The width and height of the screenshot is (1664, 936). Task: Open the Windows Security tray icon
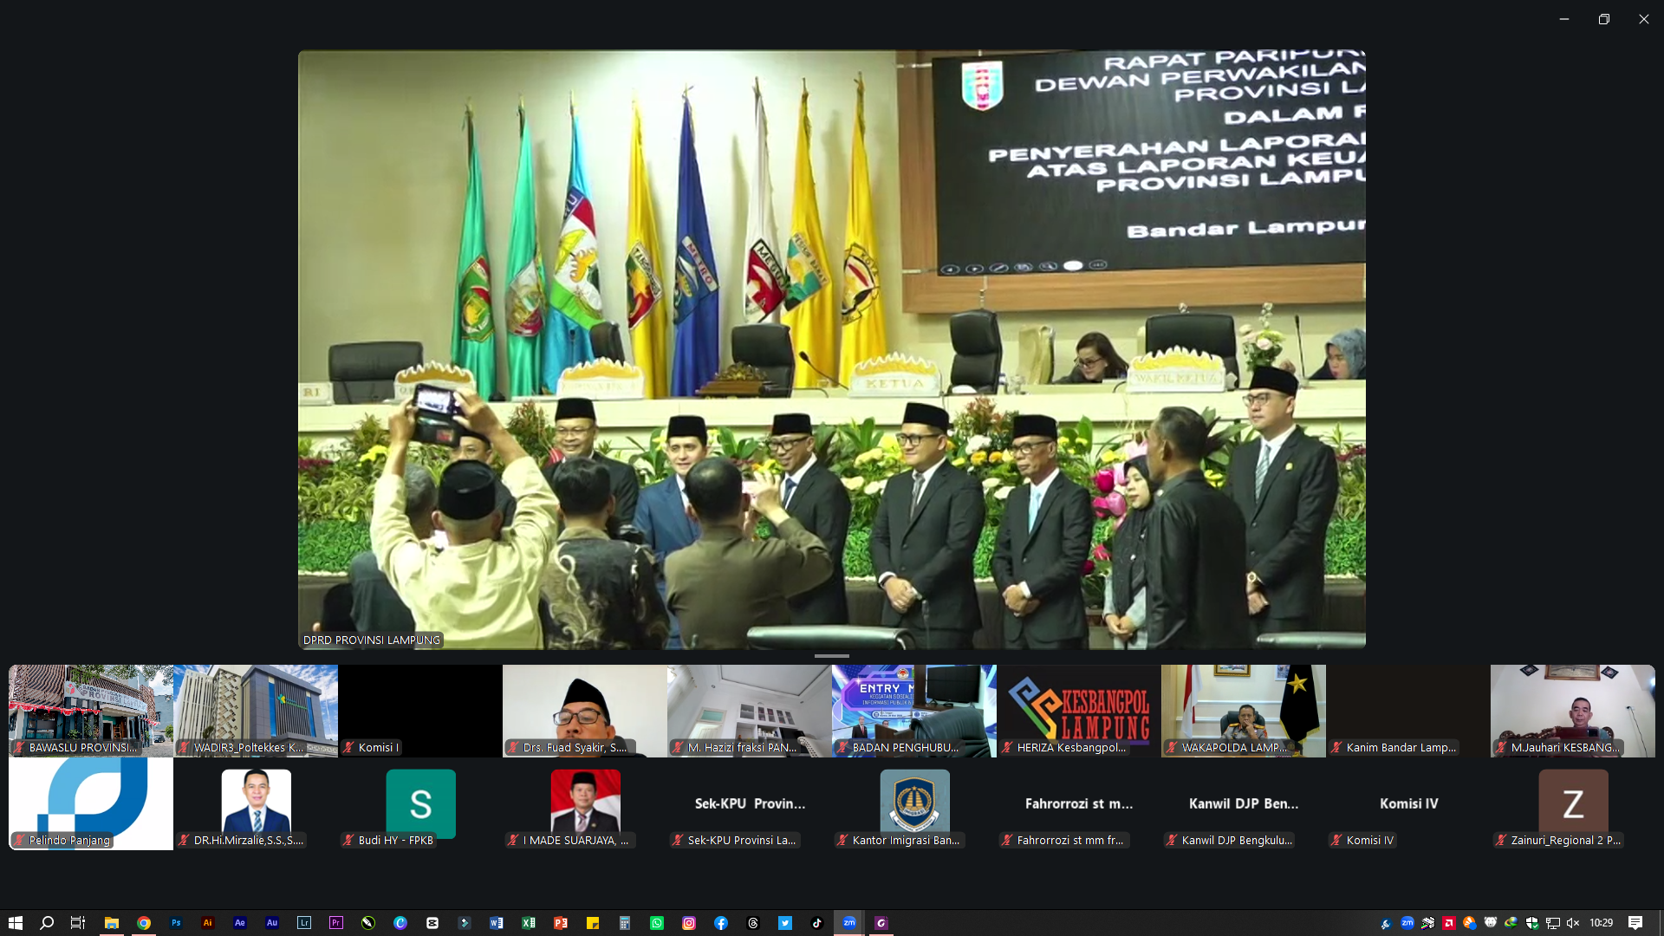1532,923
